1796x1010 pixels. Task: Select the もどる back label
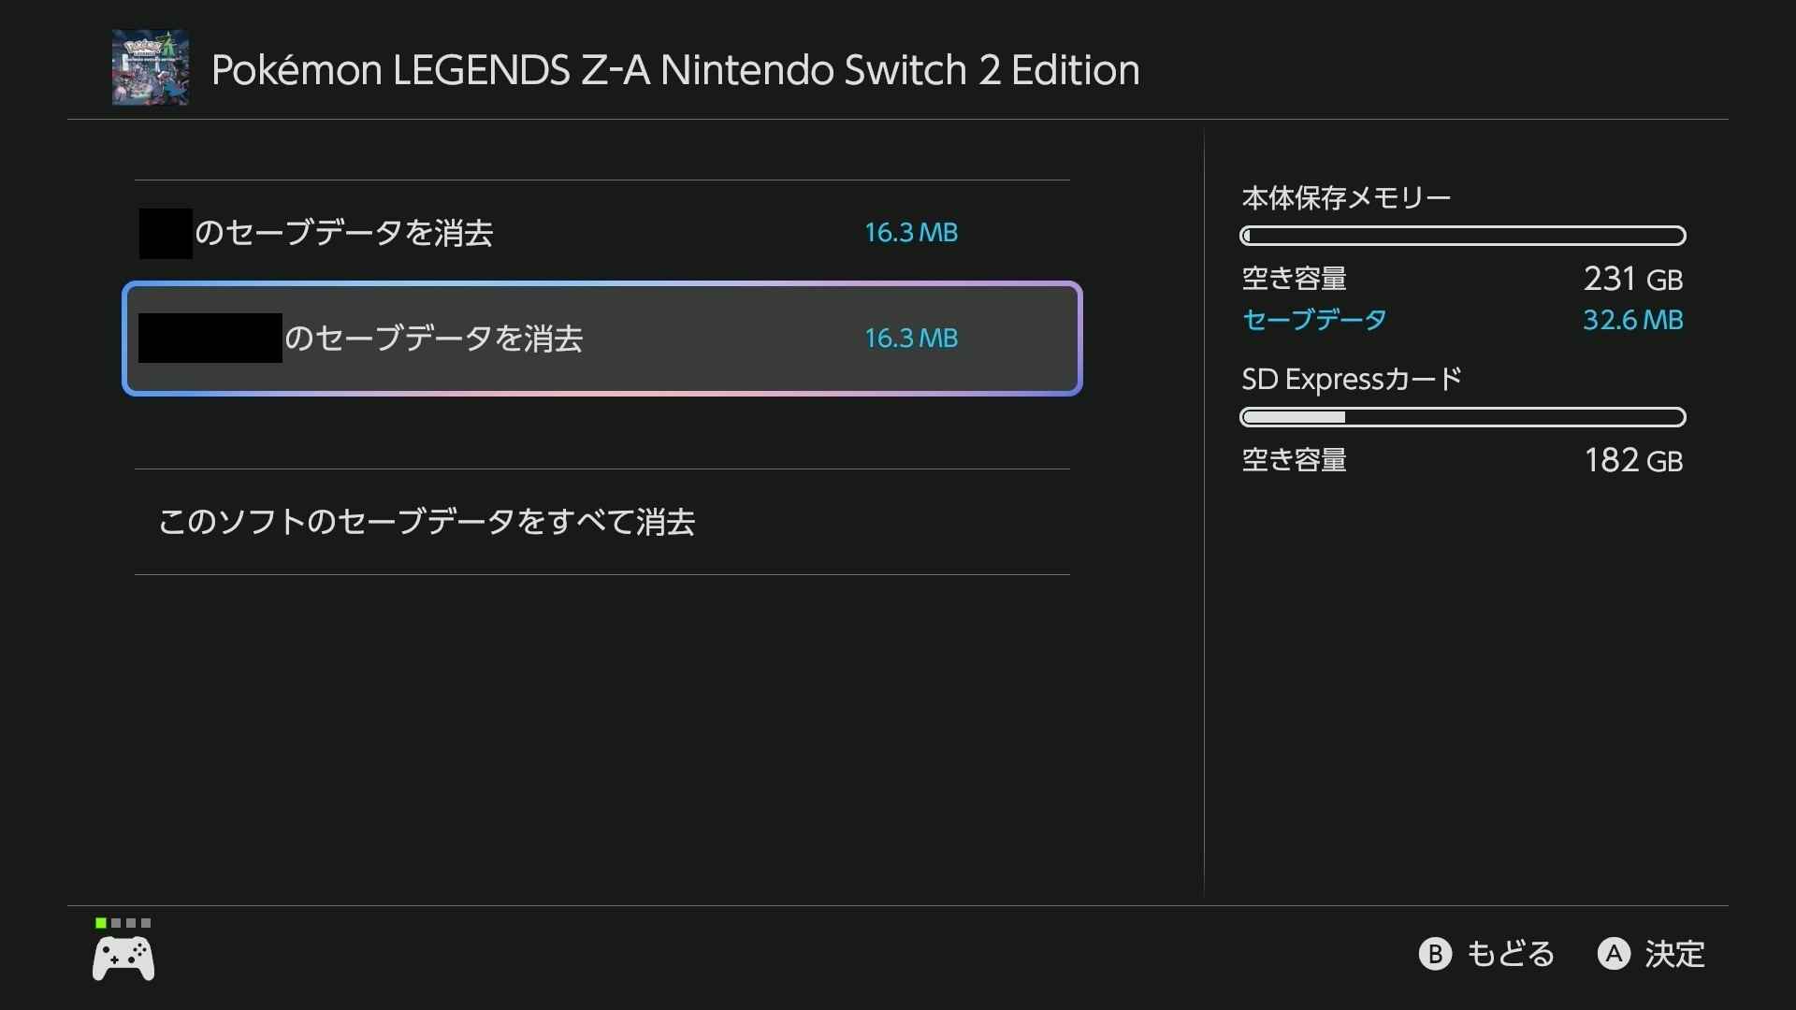[1510, 954]
